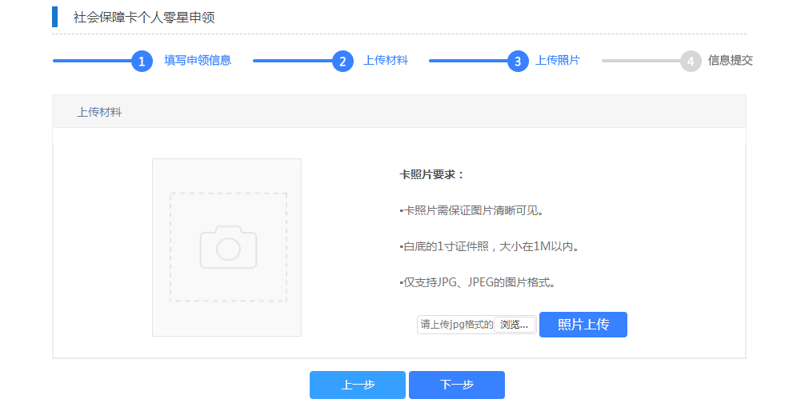
Task: Select the 上传材料 step label in the progress bar
Action: (x=386, y=61)
